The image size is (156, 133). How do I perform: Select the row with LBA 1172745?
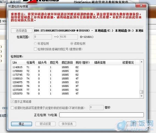pos(75,75)
